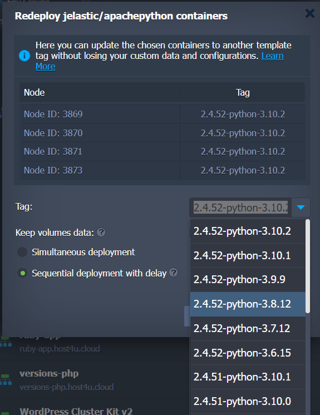Choose the 2.4.51-python-3.10.1 tag
Screen dimensions: 320x415
[x=248, y=377]
